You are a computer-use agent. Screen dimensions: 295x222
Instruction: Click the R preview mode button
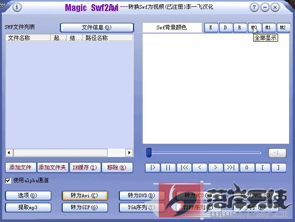point(240,27)
